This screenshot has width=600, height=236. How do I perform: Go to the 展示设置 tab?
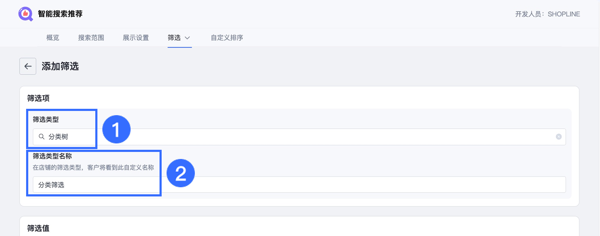click(x=136, y=38)
